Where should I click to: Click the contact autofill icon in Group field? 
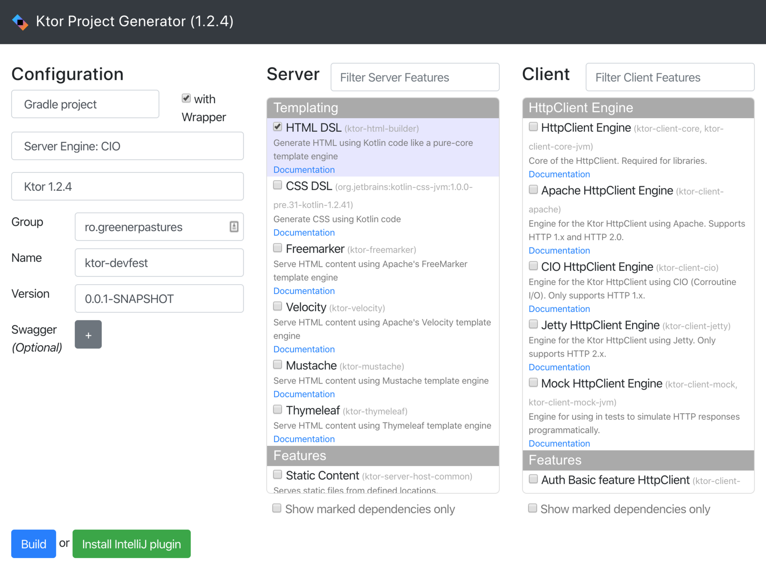[234, 227]
